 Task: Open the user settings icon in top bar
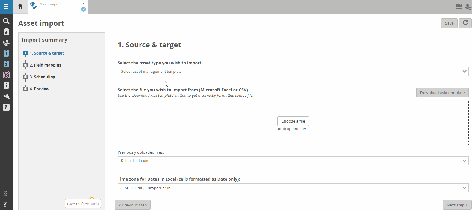[468, 7]
